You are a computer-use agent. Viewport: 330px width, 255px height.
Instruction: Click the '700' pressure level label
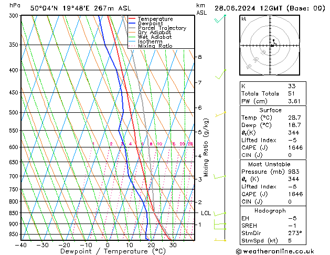(x=14, y=176)
